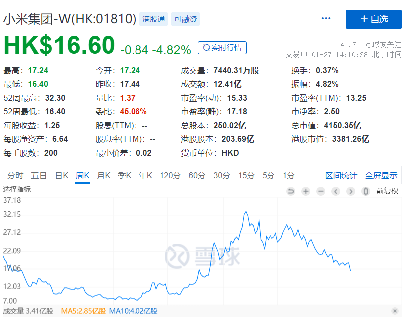Switch to the 分时 tab
Image resolution: width=407 pixels, height=317 pixels.
click(15, 176)
